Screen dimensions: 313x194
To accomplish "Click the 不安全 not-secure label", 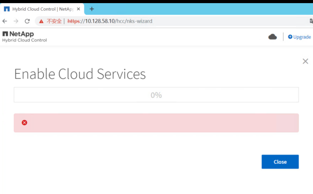I will (x=54, y=21).
